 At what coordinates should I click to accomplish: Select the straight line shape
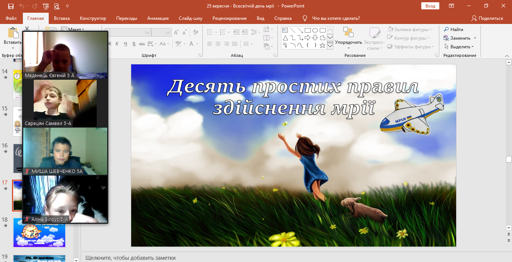pyautogui.click(x=292, y=30)
